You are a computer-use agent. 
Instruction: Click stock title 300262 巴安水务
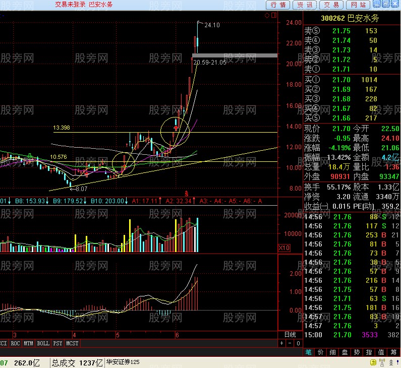pyautogui.click(x=350, y=18)
